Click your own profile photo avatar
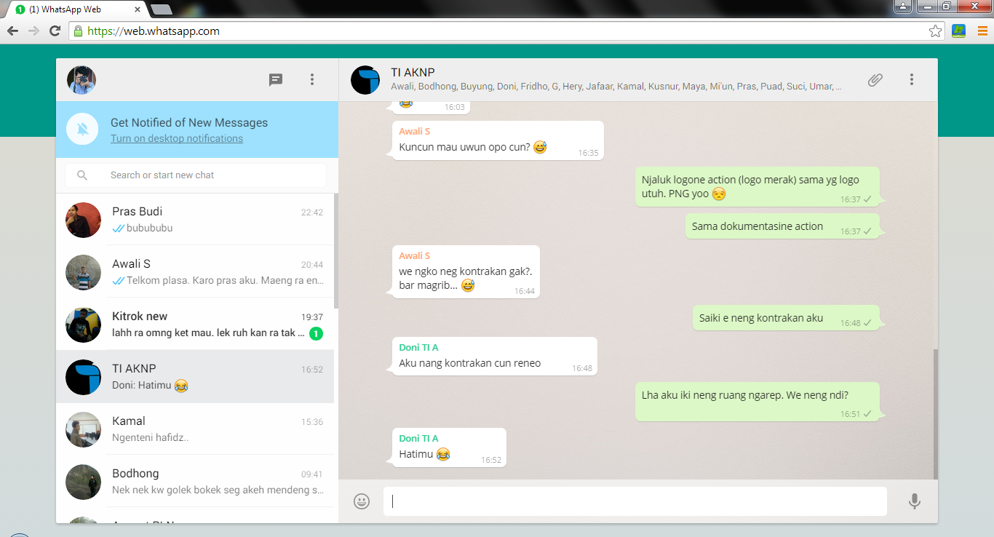The height and width of the screenshot is (537, 994). click(x=81, y=80)
